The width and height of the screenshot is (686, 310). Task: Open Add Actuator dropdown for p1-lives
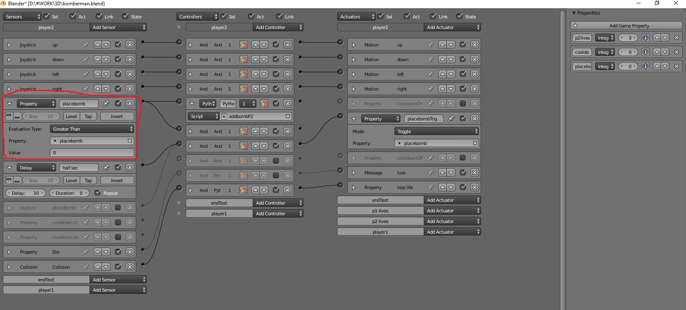pos(452,211)
